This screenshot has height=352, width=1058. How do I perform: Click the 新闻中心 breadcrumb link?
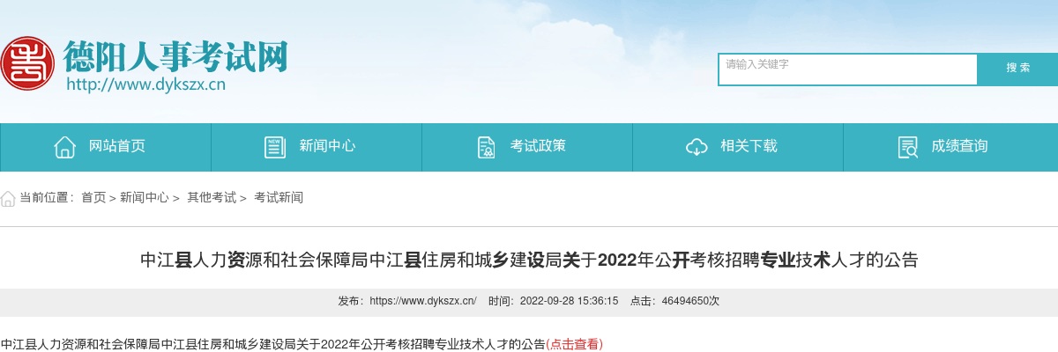click(x=145, y=198)
